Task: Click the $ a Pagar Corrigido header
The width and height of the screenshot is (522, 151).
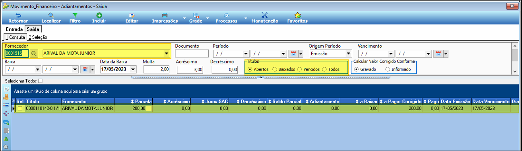Action: 401,101
